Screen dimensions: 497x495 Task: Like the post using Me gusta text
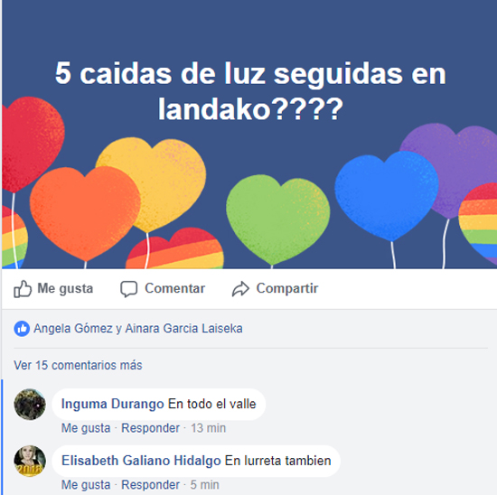tap(65, 288)
